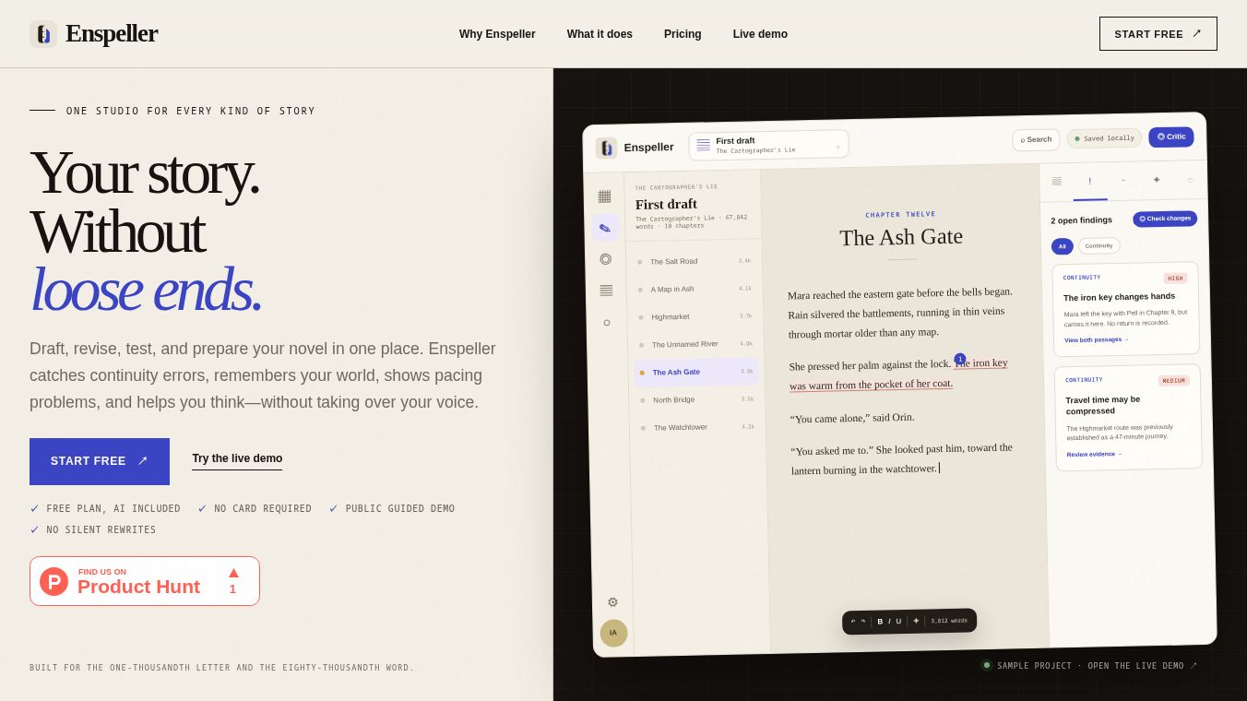Screen dimensions: 1247x701
Task: Switch to the sparkle tab in right panel
Action: 1156,180
